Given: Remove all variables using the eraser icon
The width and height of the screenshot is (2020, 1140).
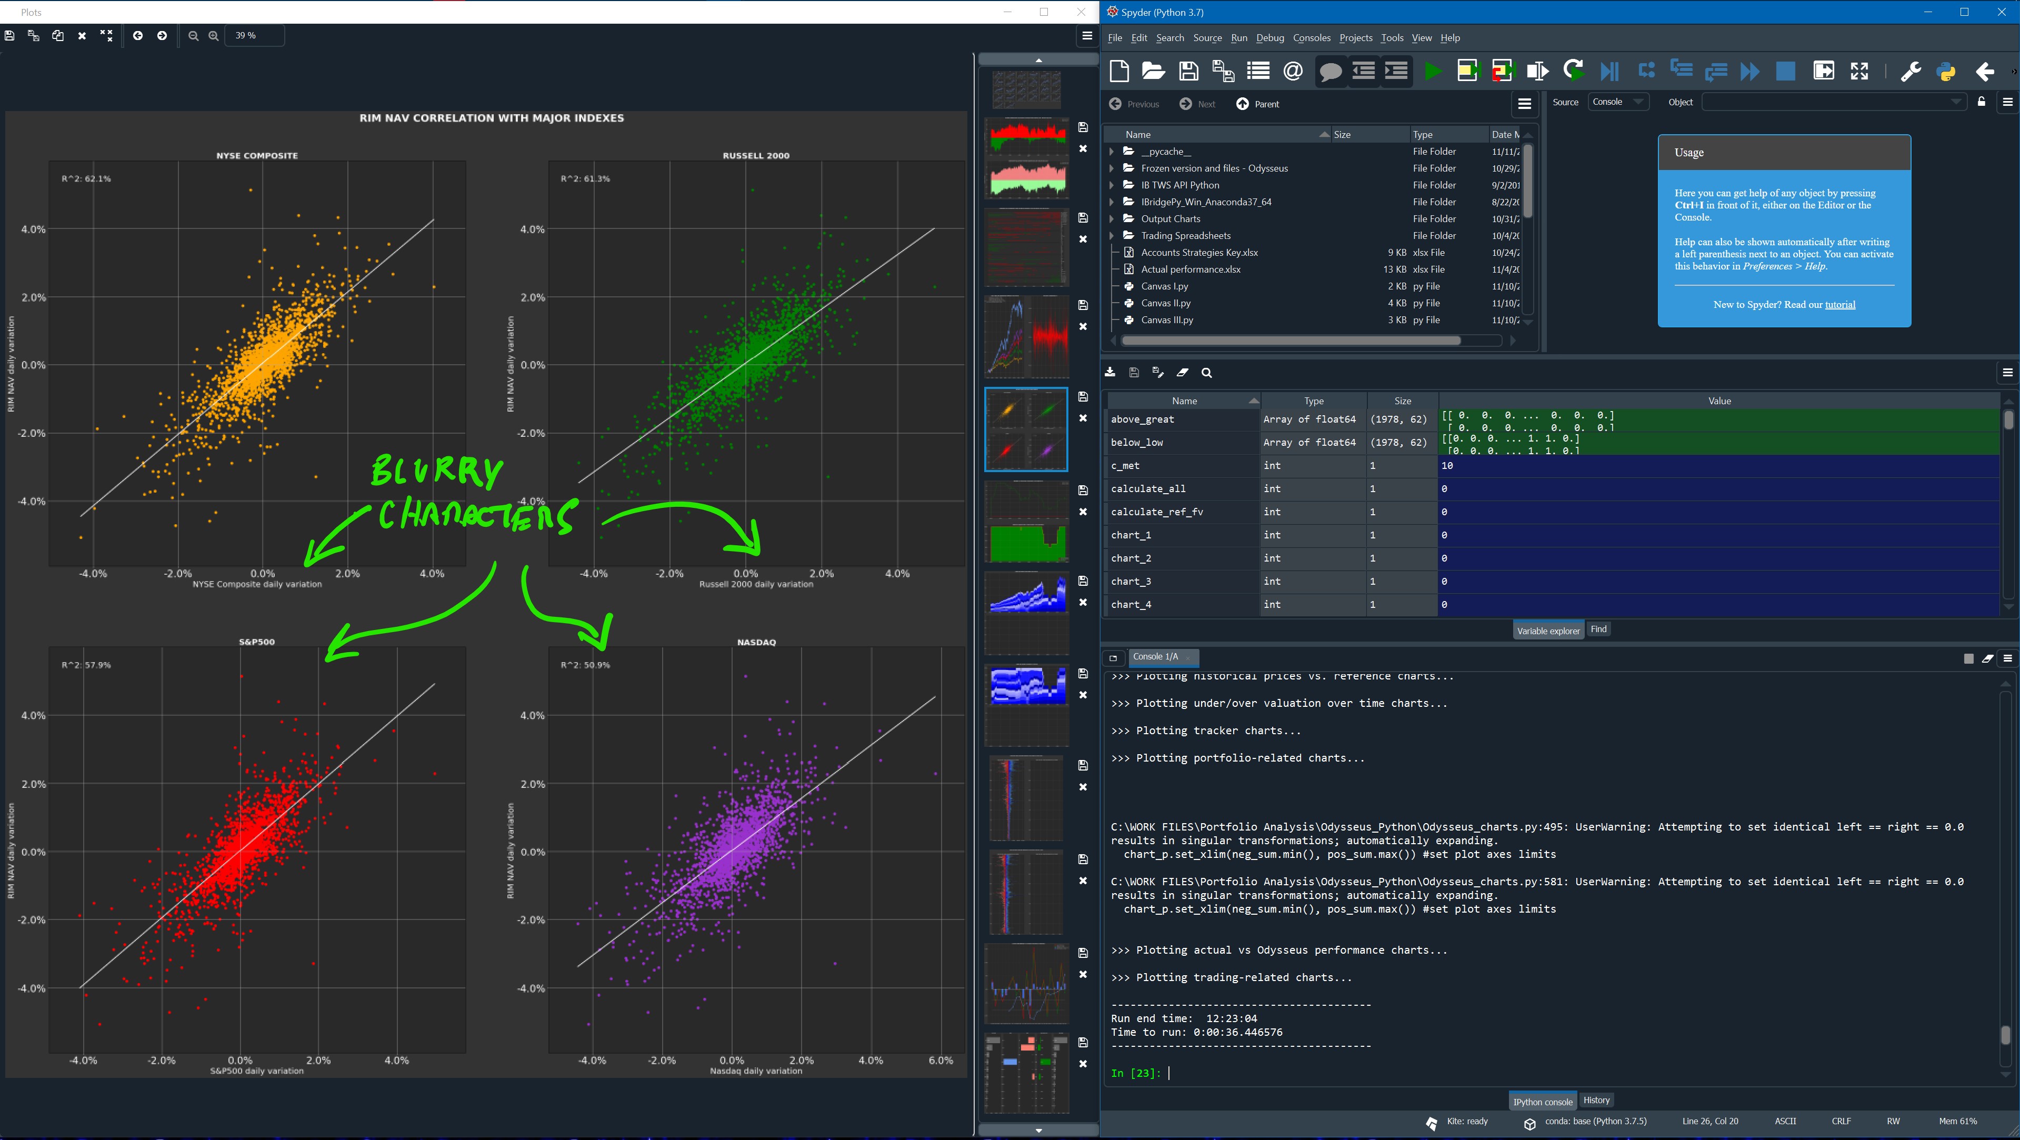Looking at the screenshot, I should pyautogui.click(x=1183, y=373).
